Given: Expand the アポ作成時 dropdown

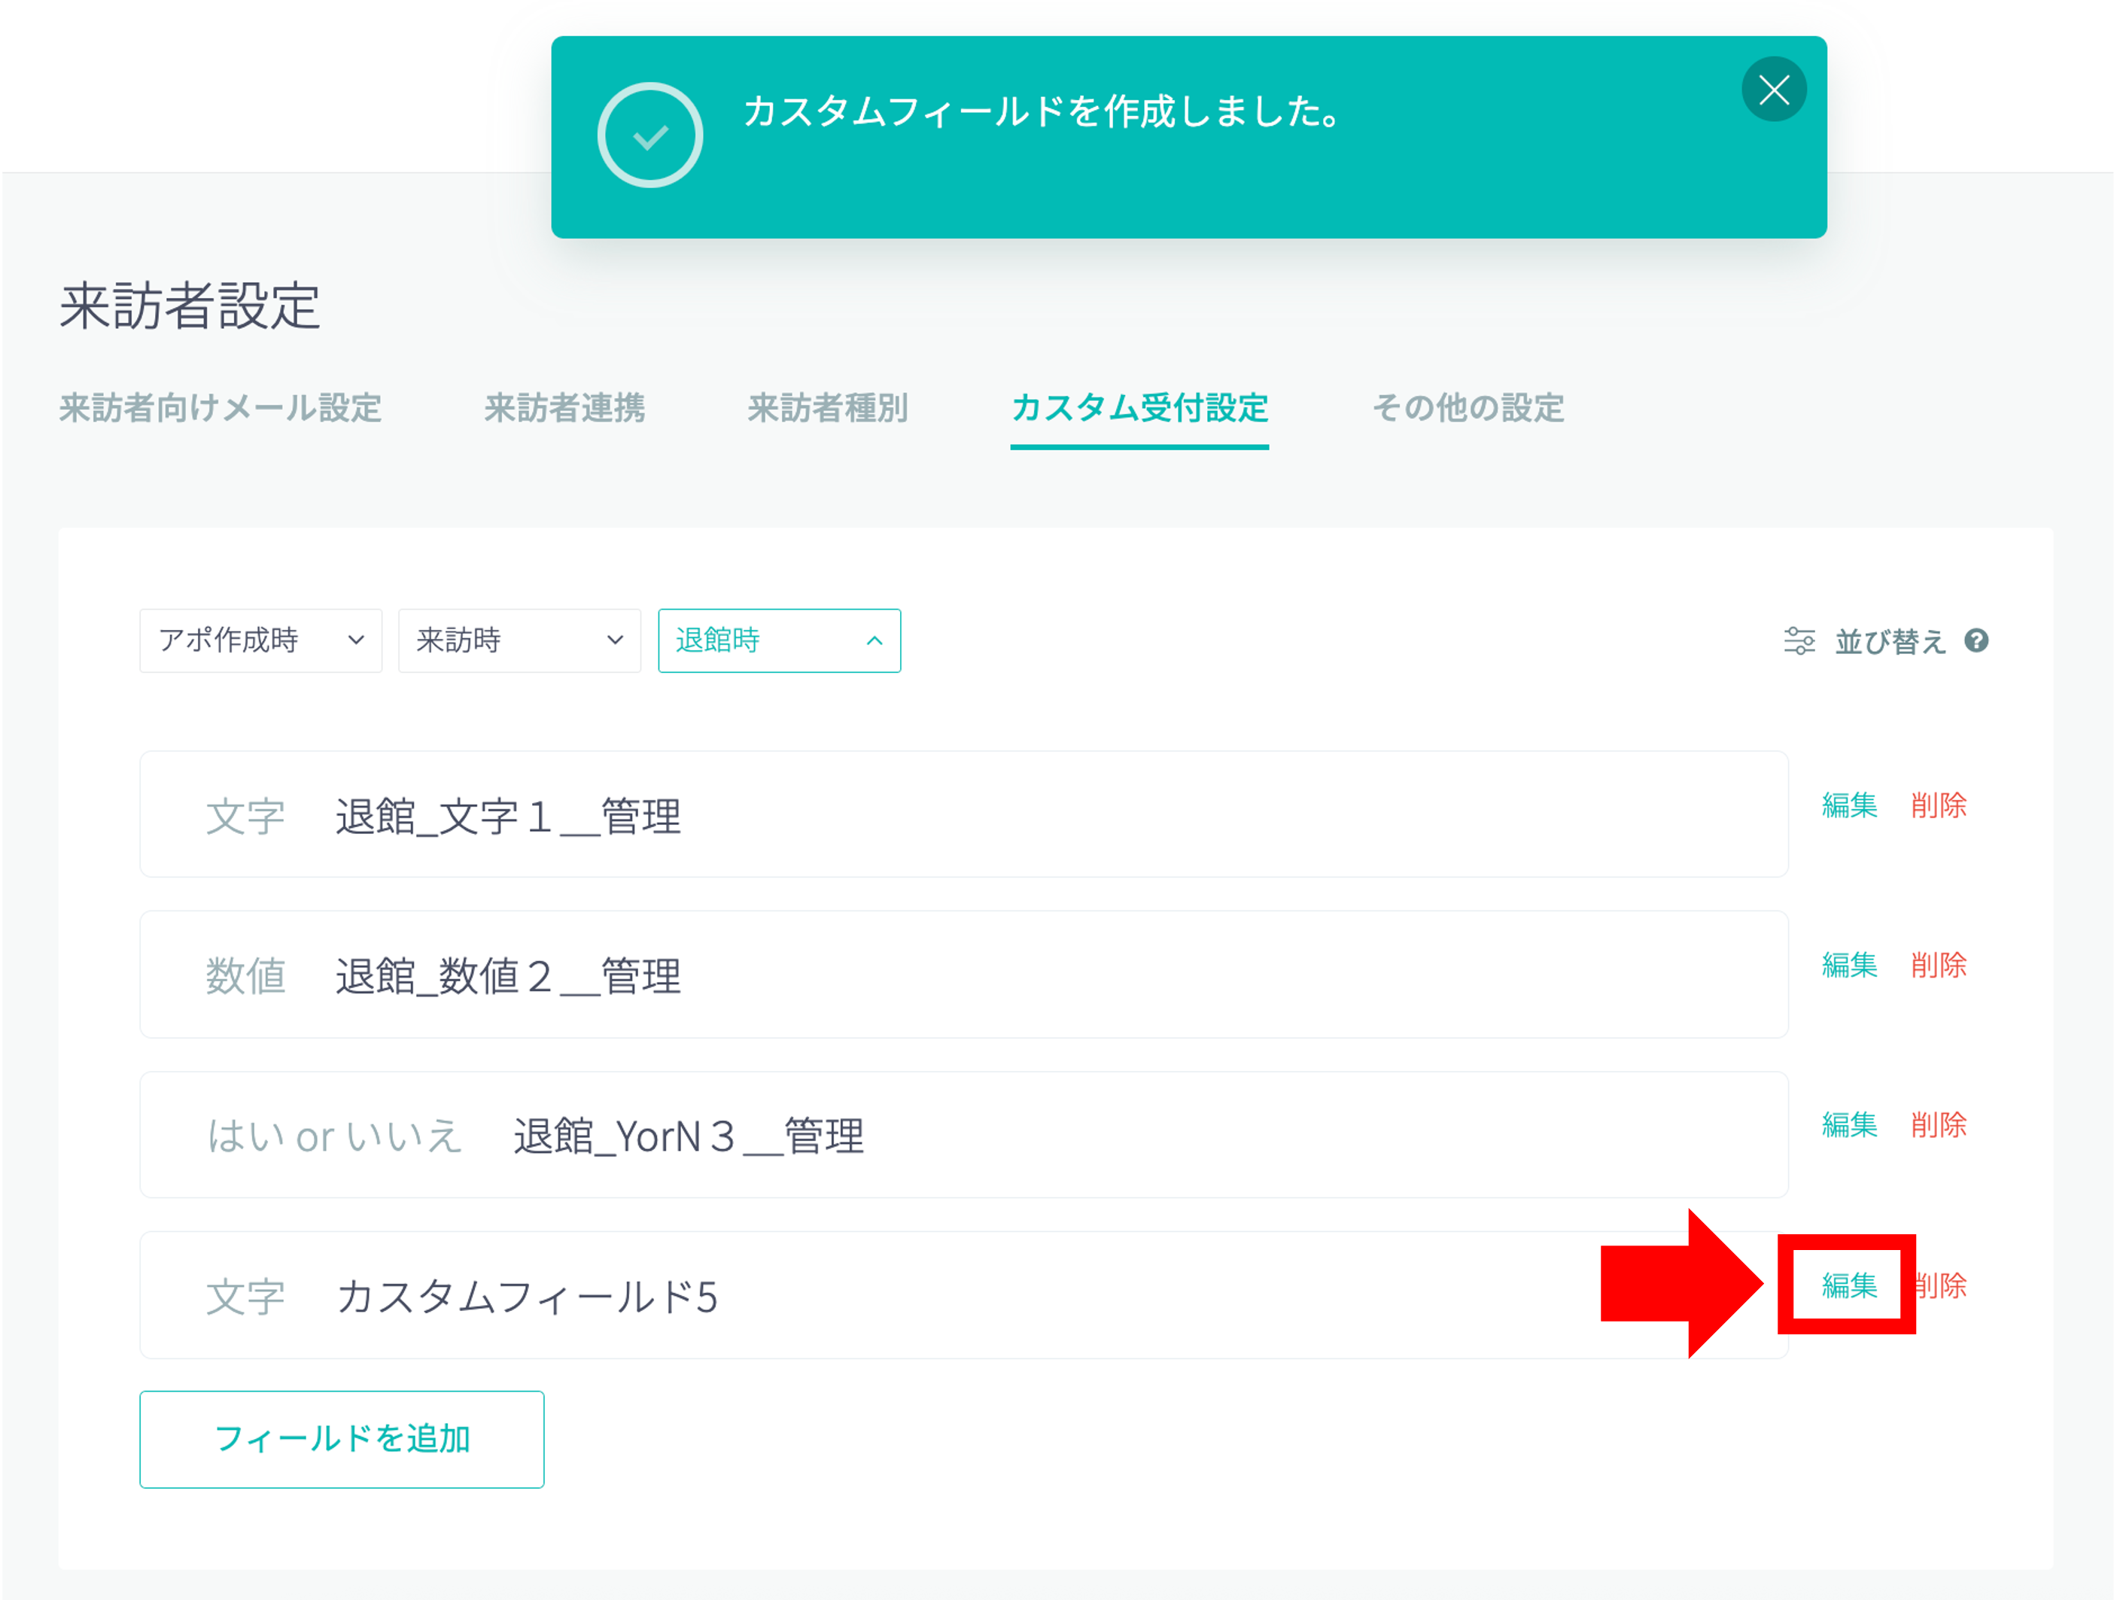Looking at the screenshot, I should [261, 640].
